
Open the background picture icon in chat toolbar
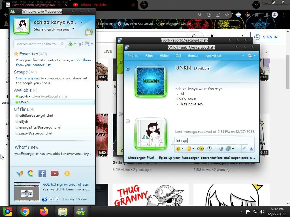(229, 149)
